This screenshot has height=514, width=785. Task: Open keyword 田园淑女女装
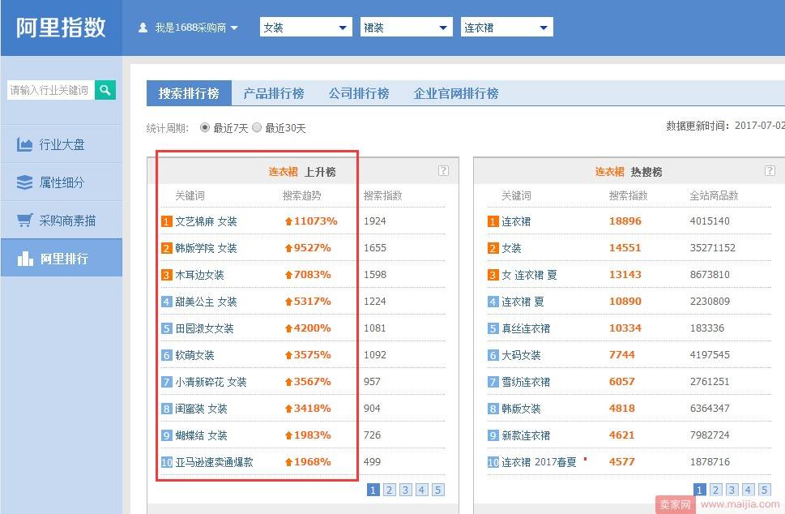[x=204, y=328]
